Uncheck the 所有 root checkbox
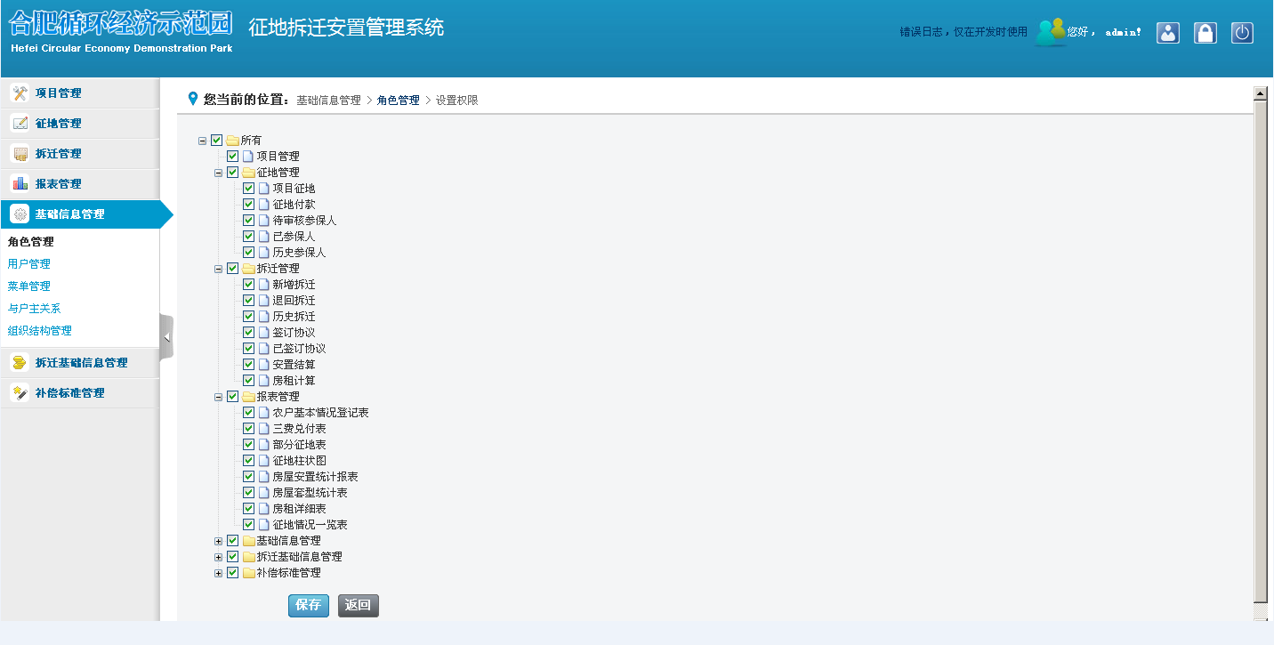Screen dimensions: 1274x645 (217, 141)
